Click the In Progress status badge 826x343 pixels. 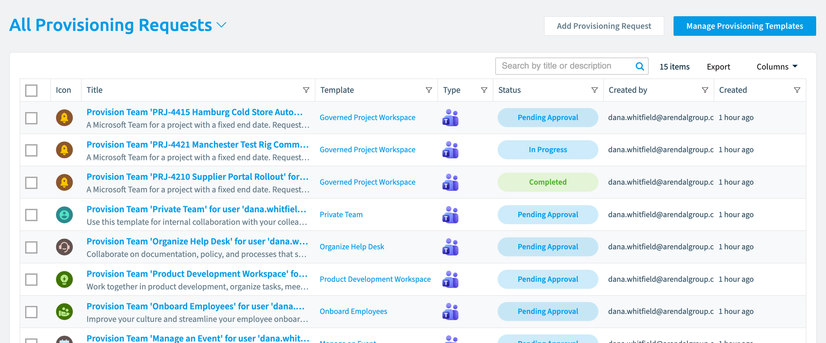point(548,150)
